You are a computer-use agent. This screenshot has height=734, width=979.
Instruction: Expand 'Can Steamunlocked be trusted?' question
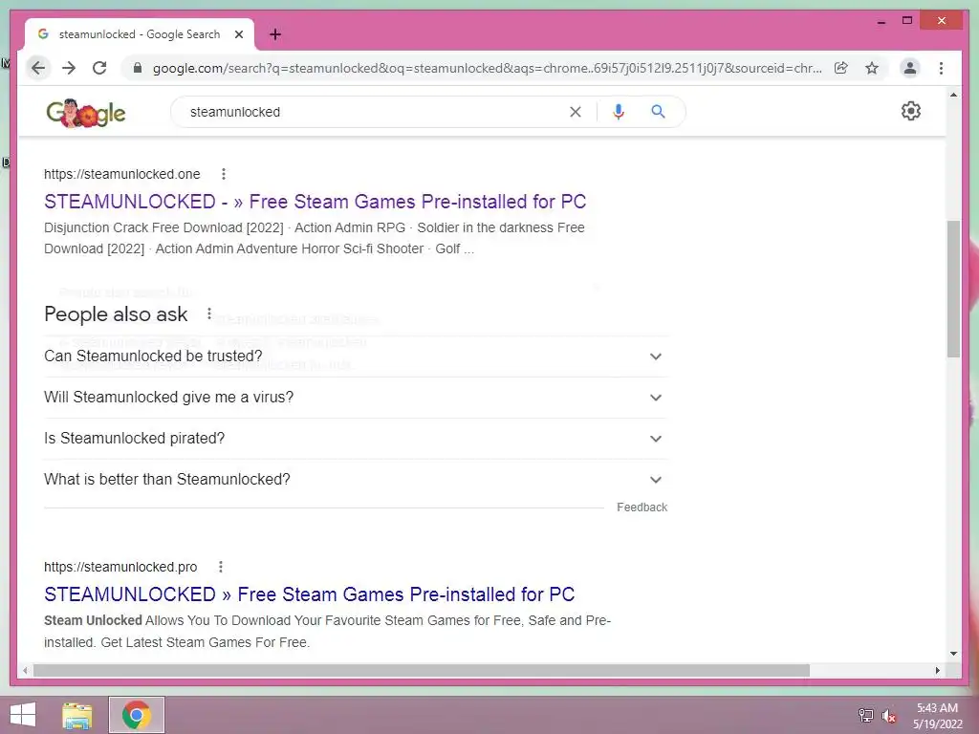(x=356, y=356)
